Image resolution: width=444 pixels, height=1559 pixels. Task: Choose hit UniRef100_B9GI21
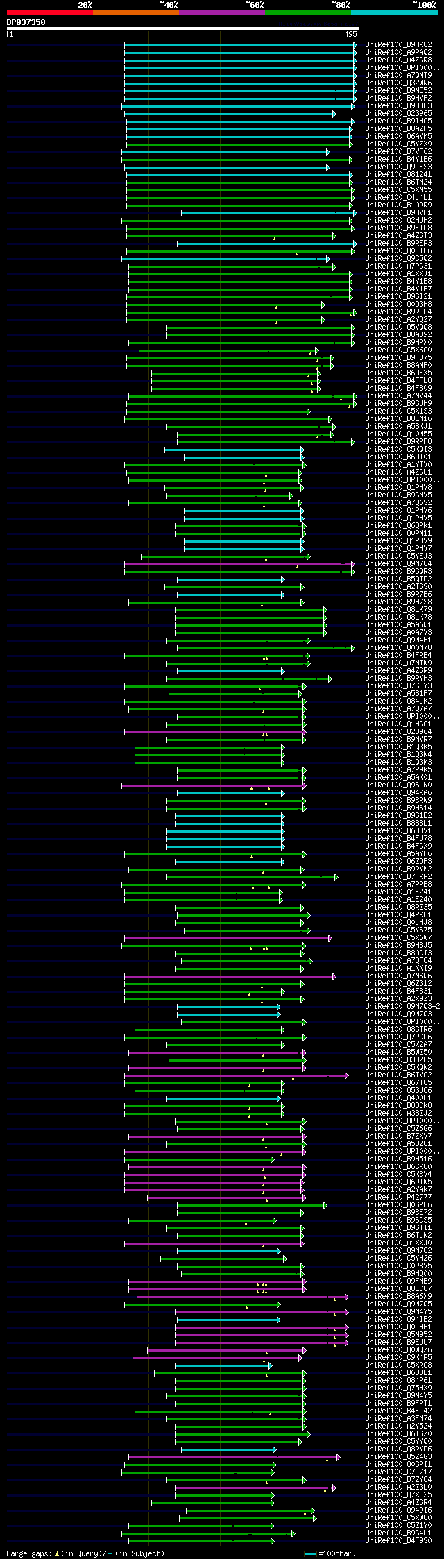[398, 296]
